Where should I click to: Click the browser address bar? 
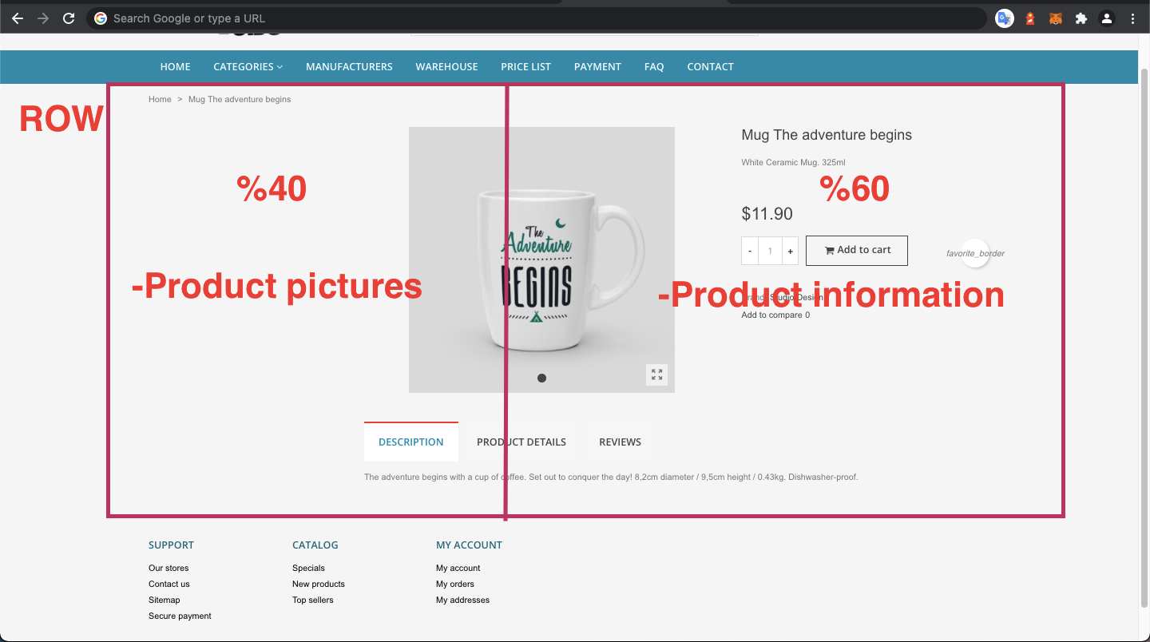536,18
